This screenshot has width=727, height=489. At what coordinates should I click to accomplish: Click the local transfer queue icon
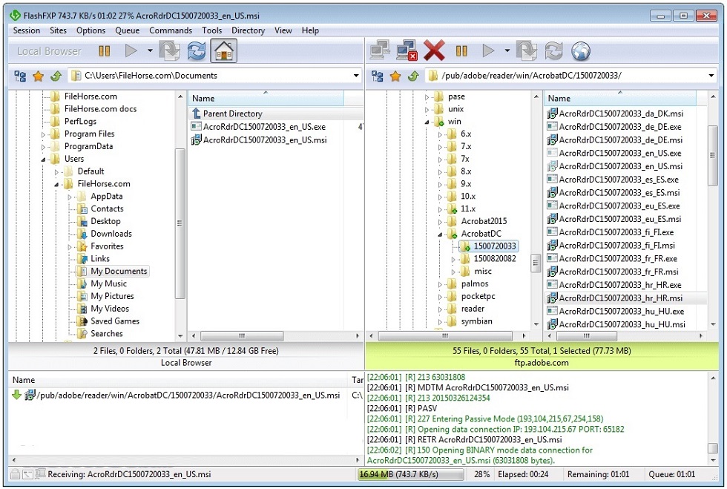point(169,50)
